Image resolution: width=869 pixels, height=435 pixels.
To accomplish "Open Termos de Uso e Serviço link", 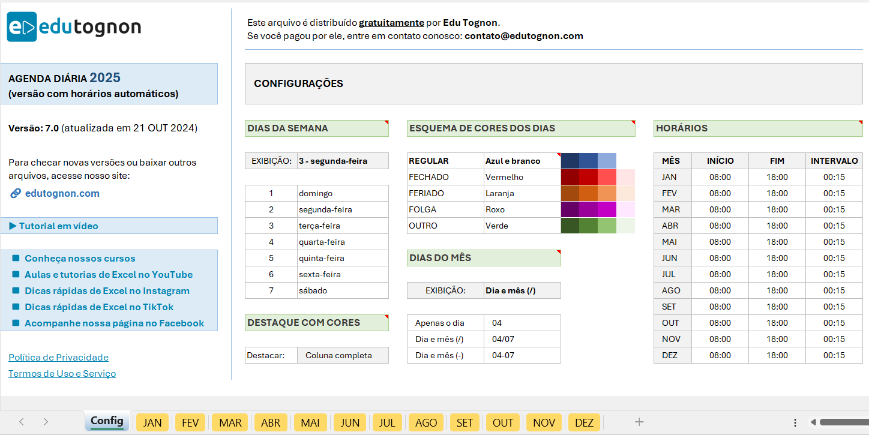I will [x=62, y=374].
